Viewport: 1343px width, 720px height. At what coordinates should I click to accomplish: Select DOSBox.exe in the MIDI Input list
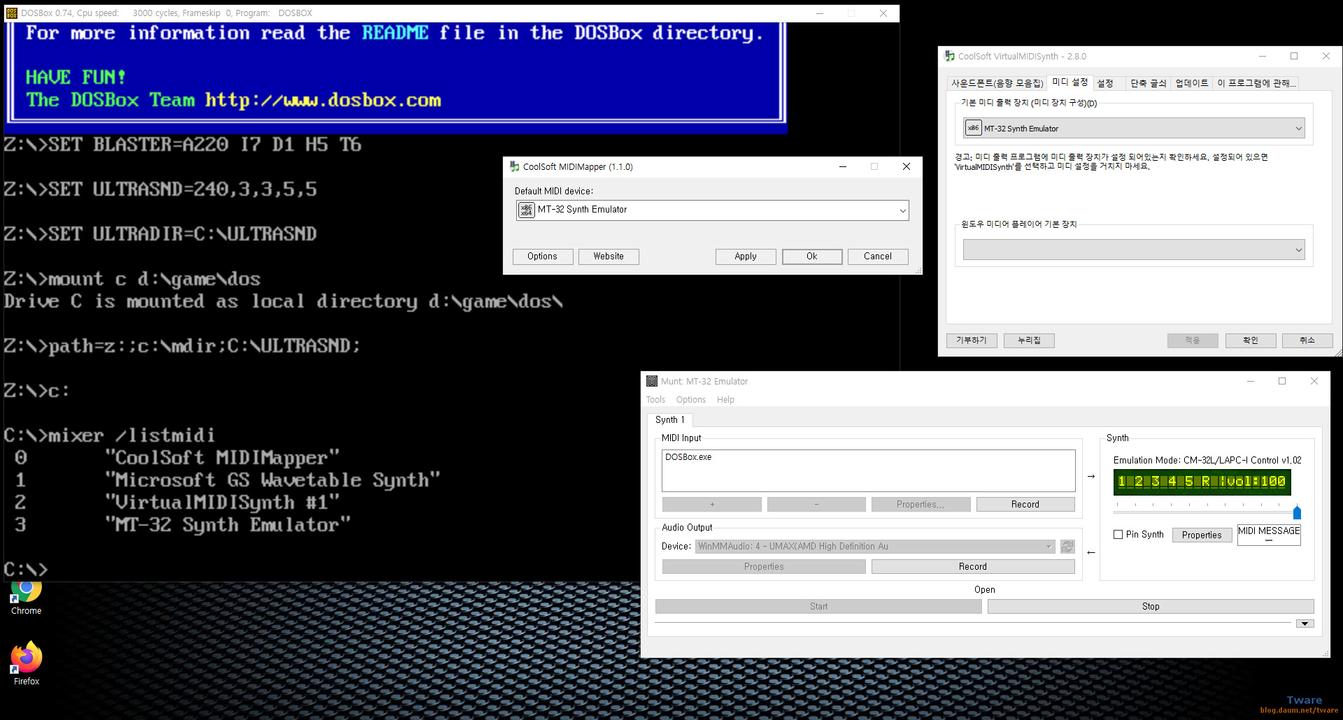click(688, 457)
